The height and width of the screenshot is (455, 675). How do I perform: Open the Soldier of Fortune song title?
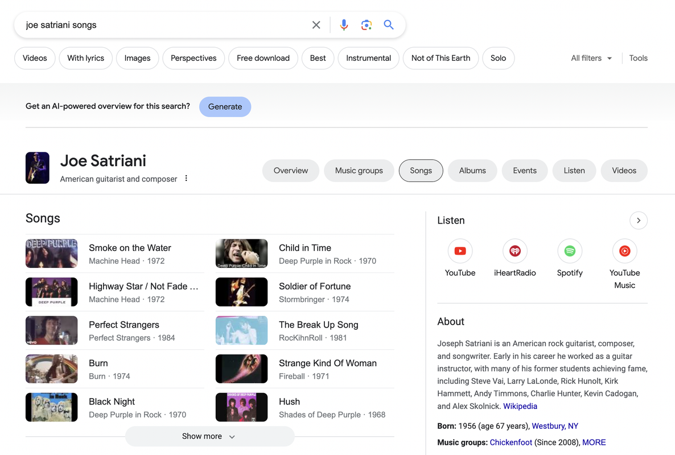315,287
